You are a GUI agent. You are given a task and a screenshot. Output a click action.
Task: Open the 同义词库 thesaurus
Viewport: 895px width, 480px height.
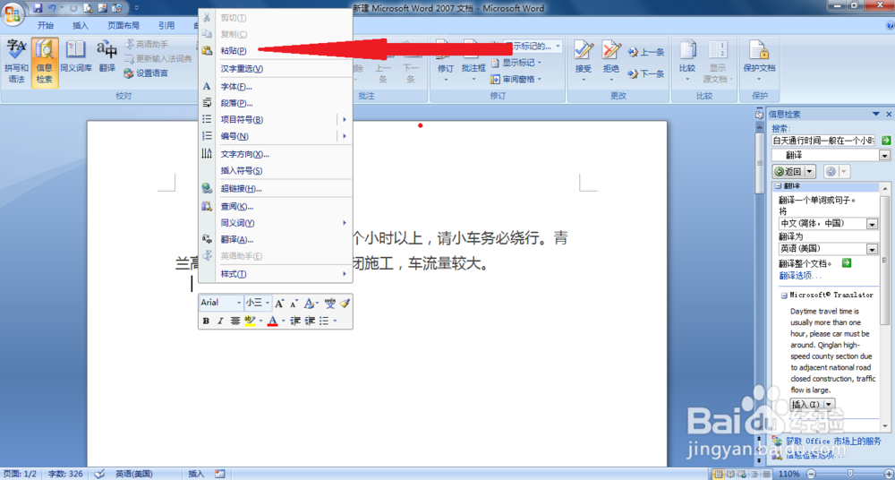tap(76, 56)
